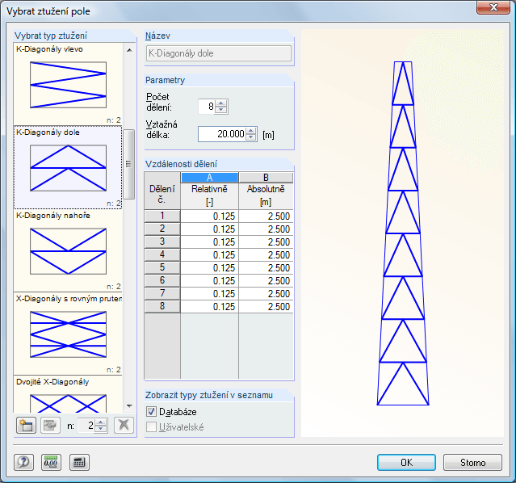The image size is (516, 483).
Task: Click Relativně cell 0.125 in row 6
Action: [x=210, y=280]
